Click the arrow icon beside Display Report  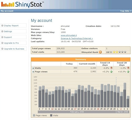(2, 25)
